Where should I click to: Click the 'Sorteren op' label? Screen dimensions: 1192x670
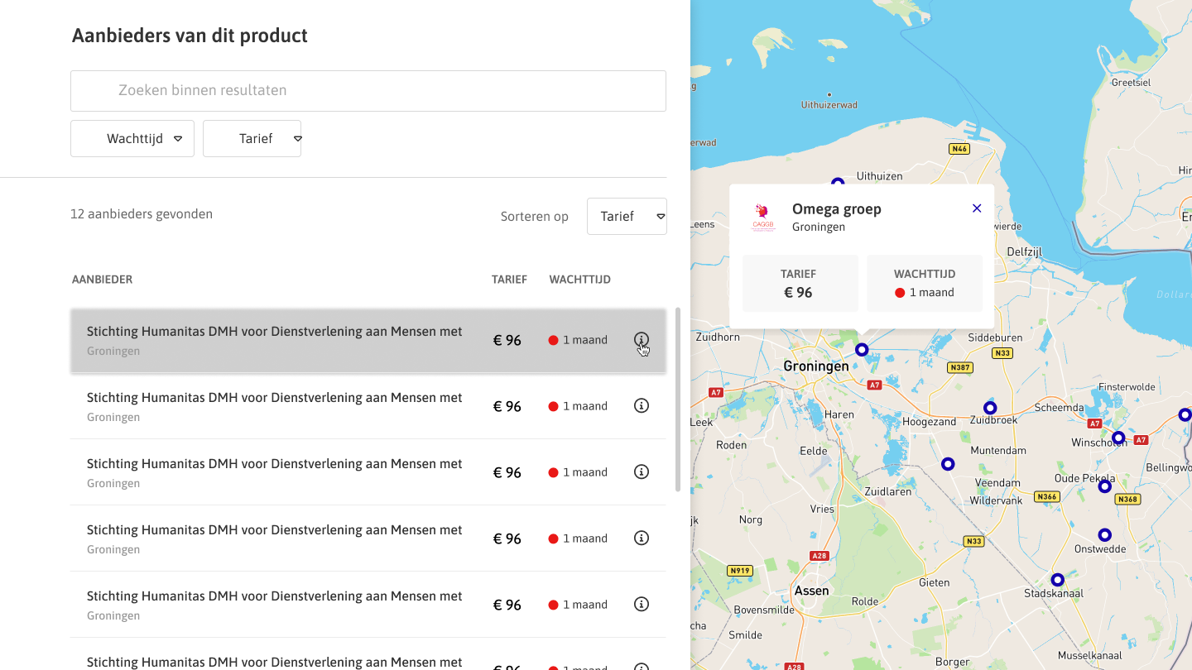(x=535, y=217)
